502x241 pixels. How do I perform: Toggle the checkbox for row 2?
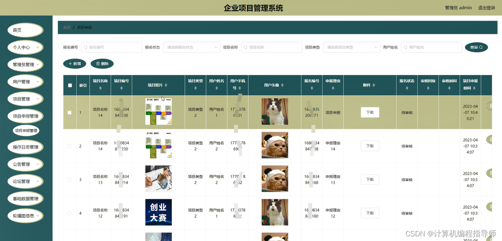tap(70, 146)
